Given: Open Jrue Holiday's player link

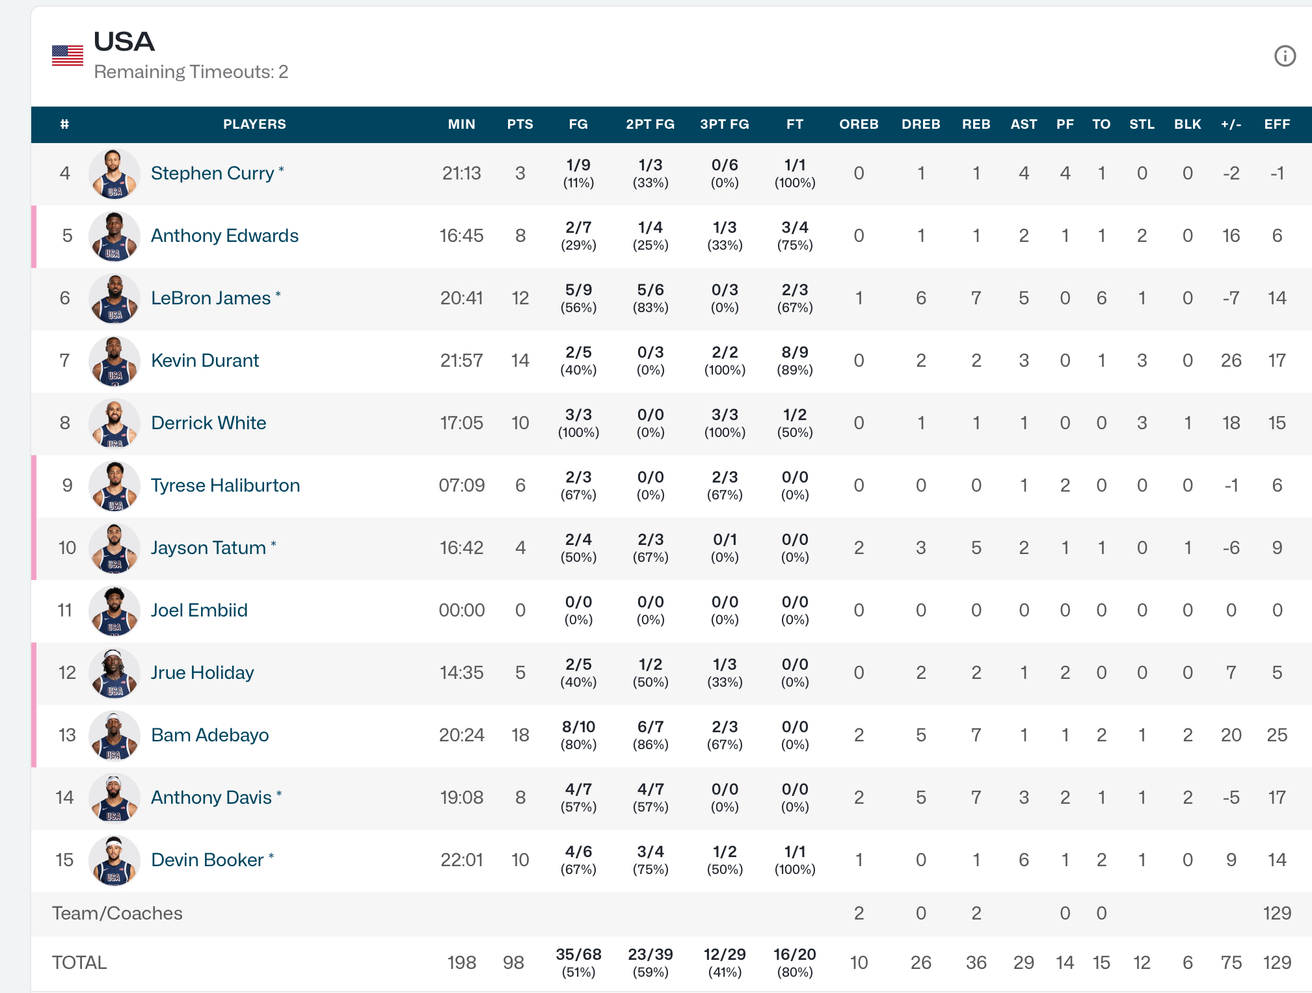Looking at the screenshot, I should coord(202,672).
